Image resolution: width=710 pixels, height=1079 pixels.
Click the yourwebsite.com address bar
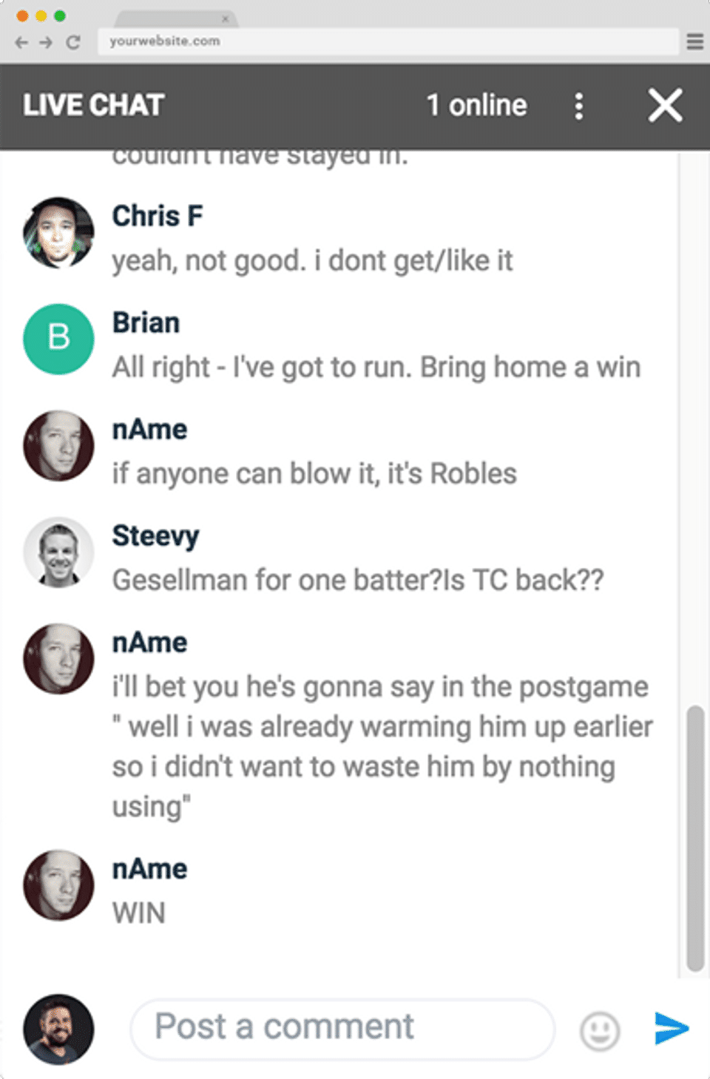point(388,41)
